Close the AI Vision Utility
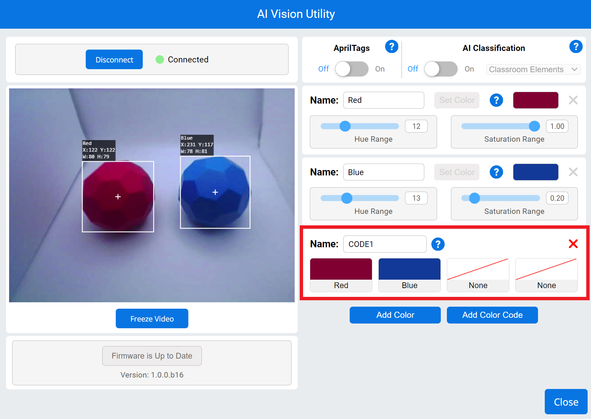This screenshot has height=419, width=591. tap(566, 402)
